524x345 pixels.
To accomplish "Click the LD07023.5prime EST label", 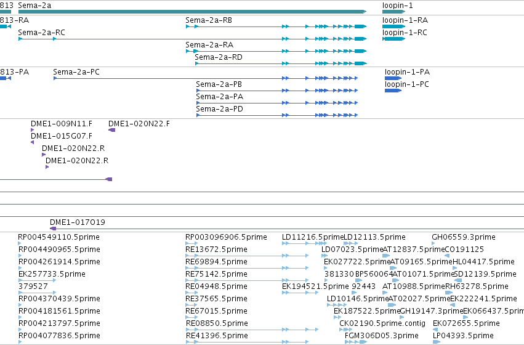I will pos(352,250).
